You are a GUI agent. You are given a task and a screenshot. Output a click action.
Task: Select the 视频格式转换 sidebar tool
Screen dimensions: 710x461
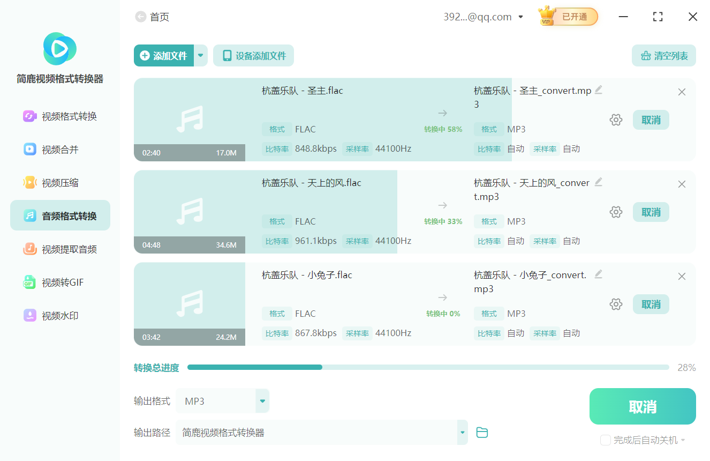coord(59,116)
